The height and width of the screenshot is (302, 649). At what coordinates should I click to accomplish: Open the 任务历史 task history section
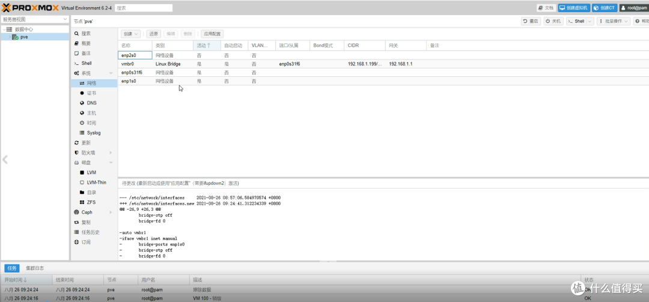click(90, 232)
